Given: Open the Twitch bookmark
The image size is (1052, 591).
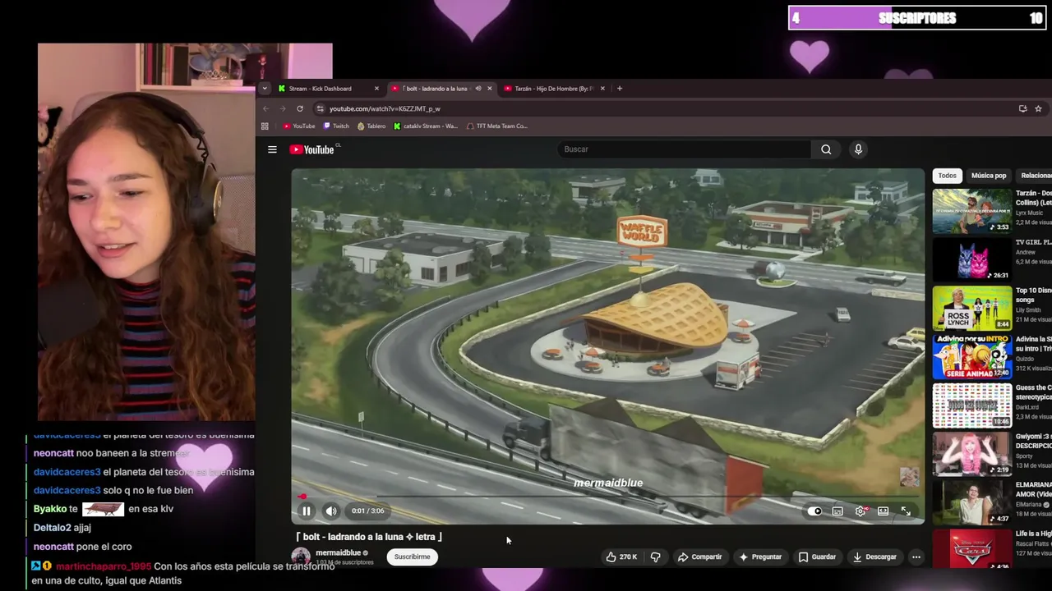Looking at the screenshot, I should point(336,126).
